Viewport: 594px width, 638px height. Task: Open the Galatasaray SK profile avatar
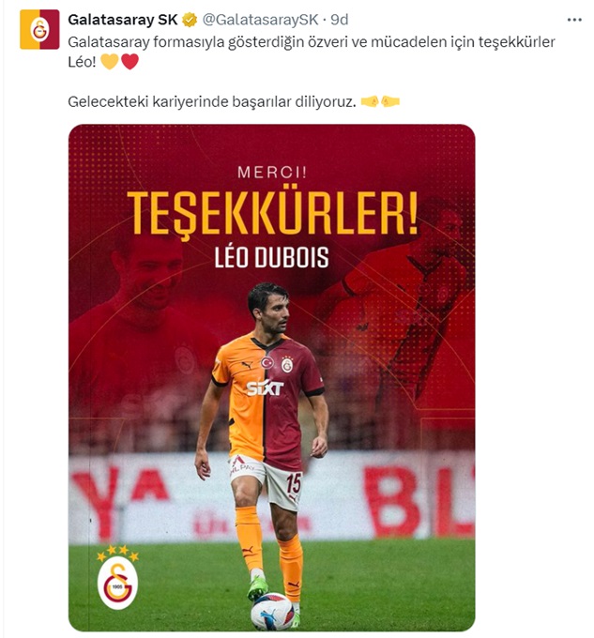tap(39, 30)
